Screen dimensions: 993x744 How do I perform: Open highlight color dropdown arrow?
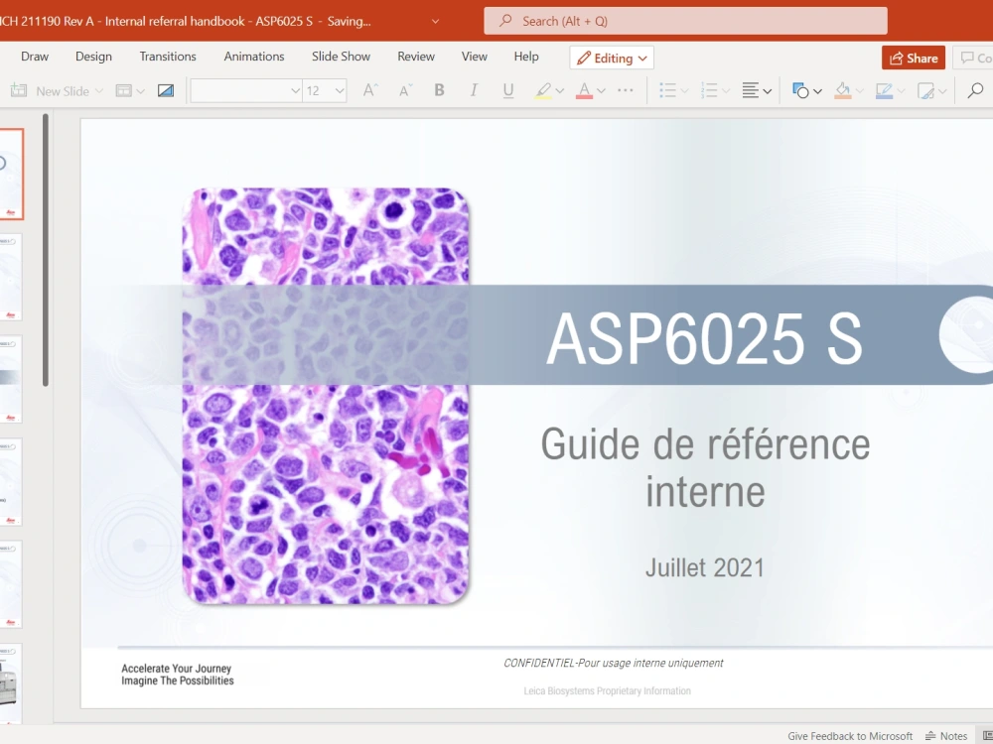tap(560, 91)
